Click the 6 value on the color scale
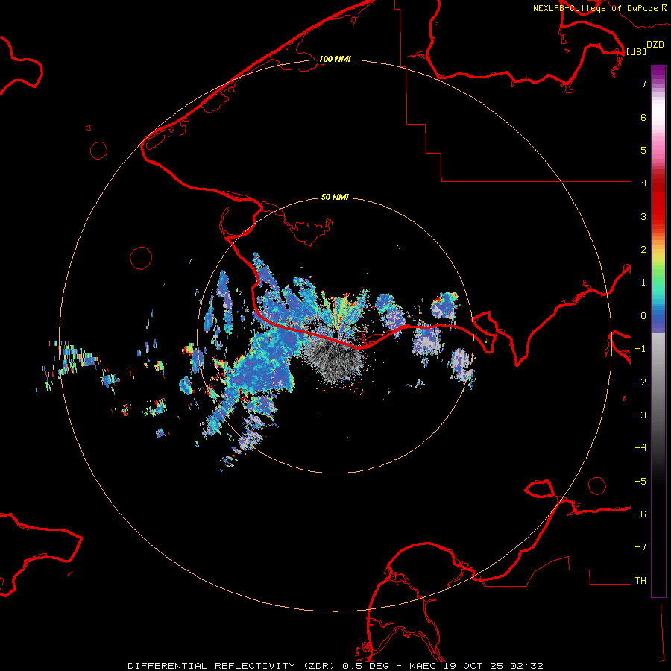 click(x=643, y=117)
